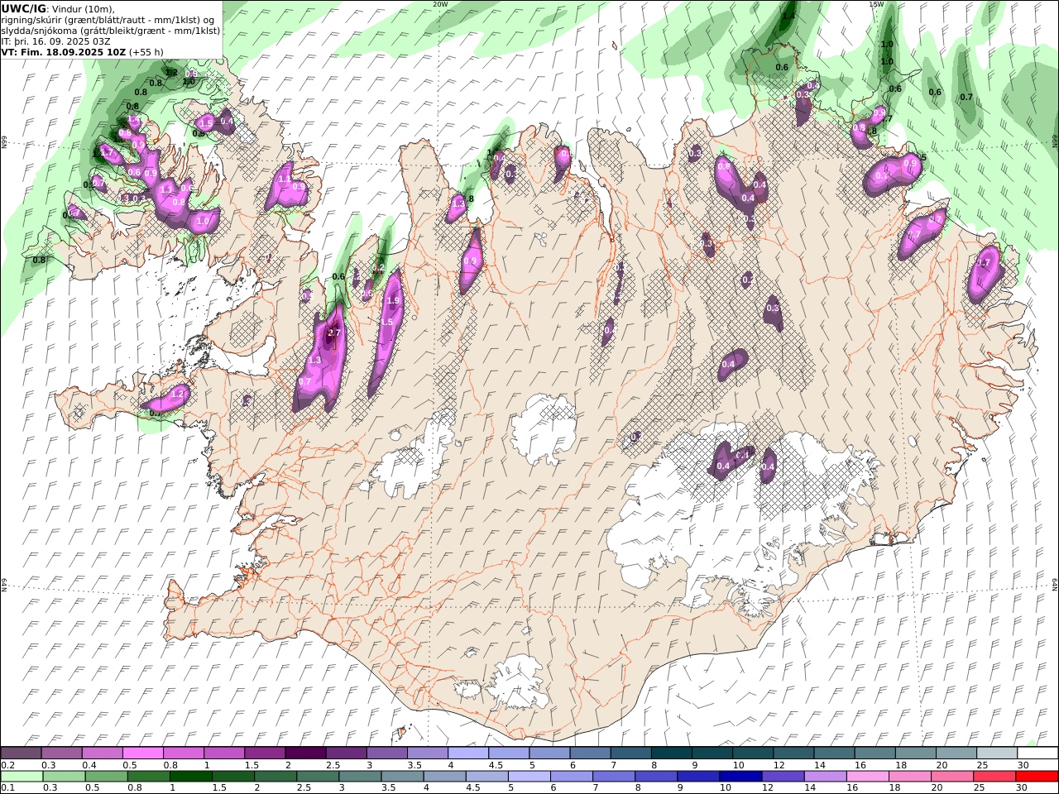The image size is (1059, 794).
Task: Select bottom-row rain swatch for 1.5–2
Action: 232,777
